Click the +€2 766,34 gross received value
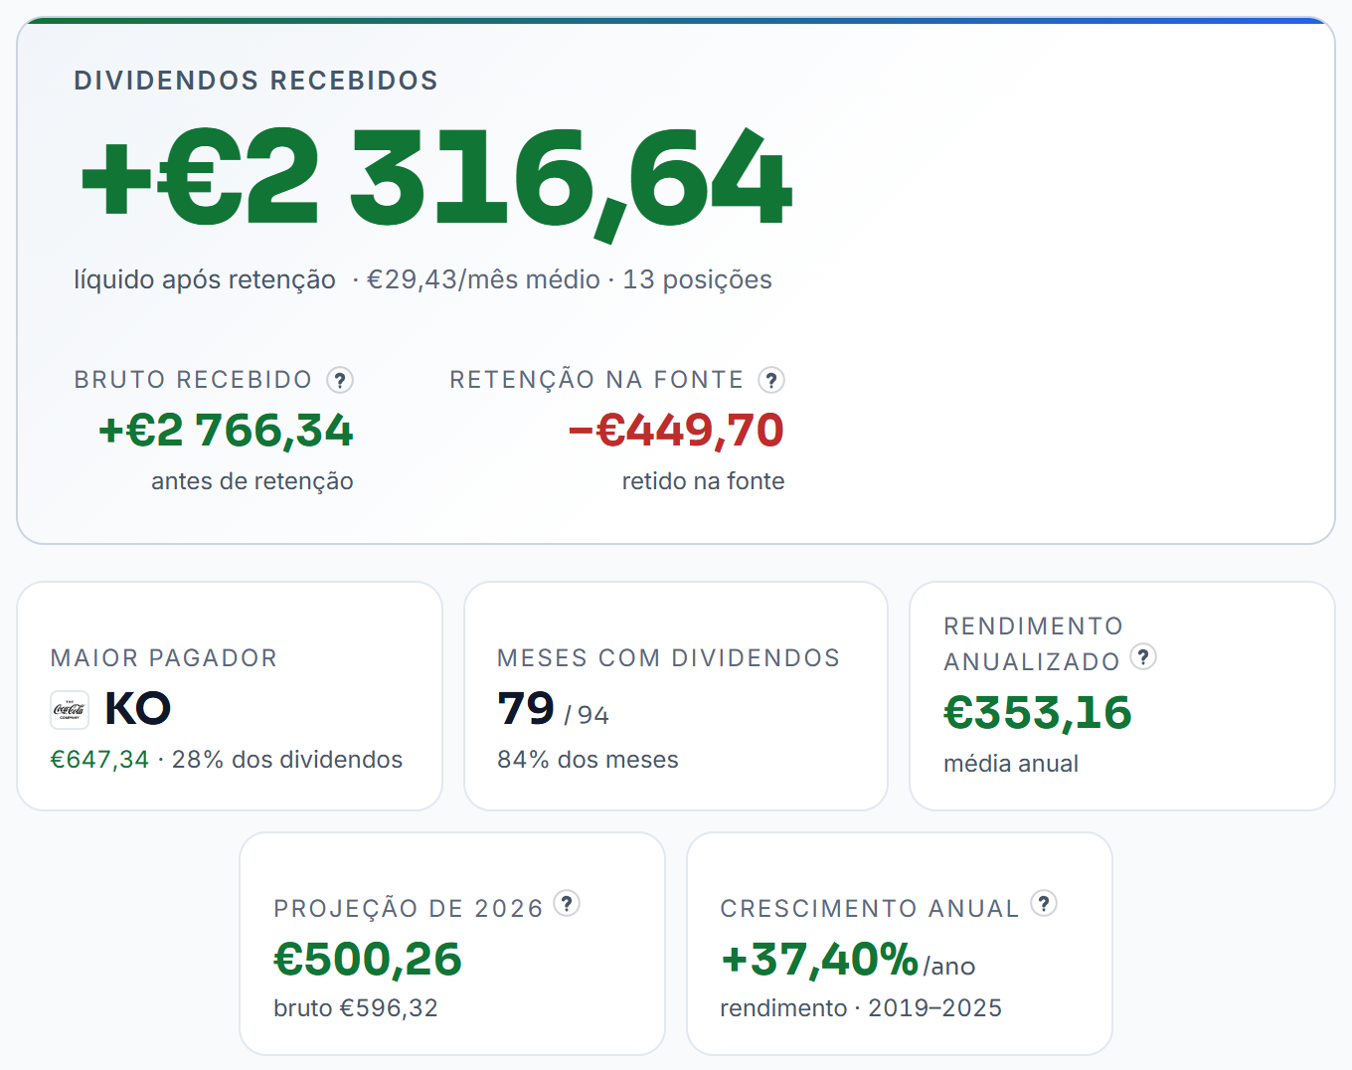This screenshot has height=1070, width=1352. click(226, 431)
